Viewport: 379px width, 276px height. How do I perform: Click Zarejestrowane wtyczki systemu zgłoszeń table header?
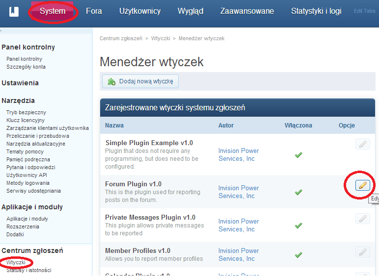coord(175,107)
